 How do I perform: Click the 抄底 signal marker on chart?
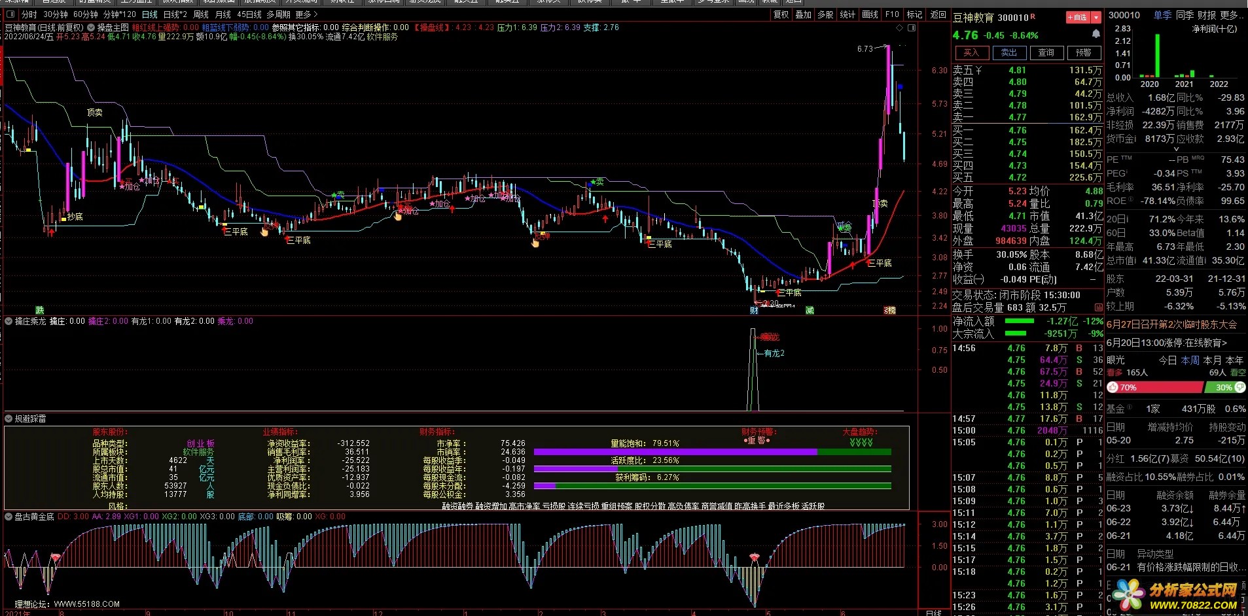(x=75, y=216)
